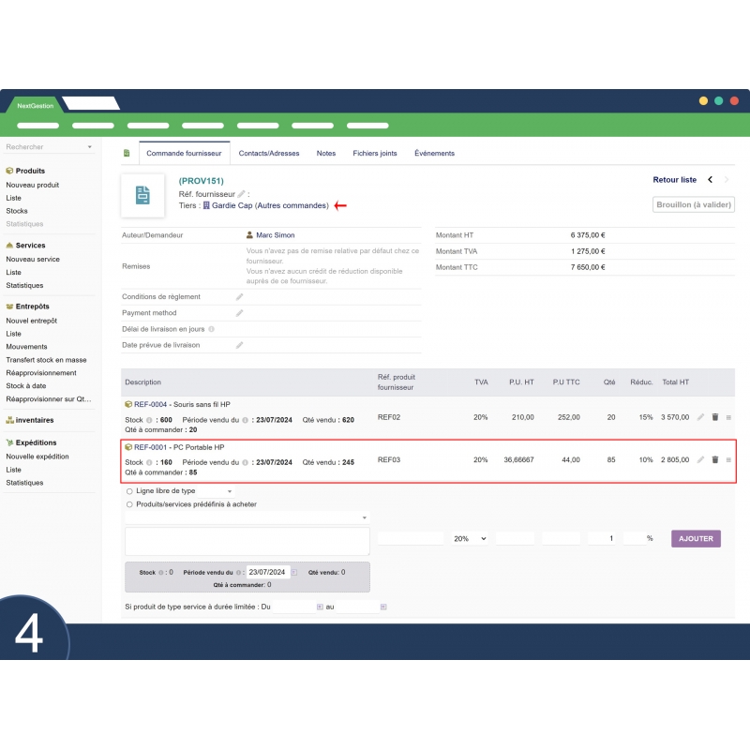Image resolution: width=750 pixels, height=750 pixels.
Task: Open the Notes tab
Action: click(325, 153)
